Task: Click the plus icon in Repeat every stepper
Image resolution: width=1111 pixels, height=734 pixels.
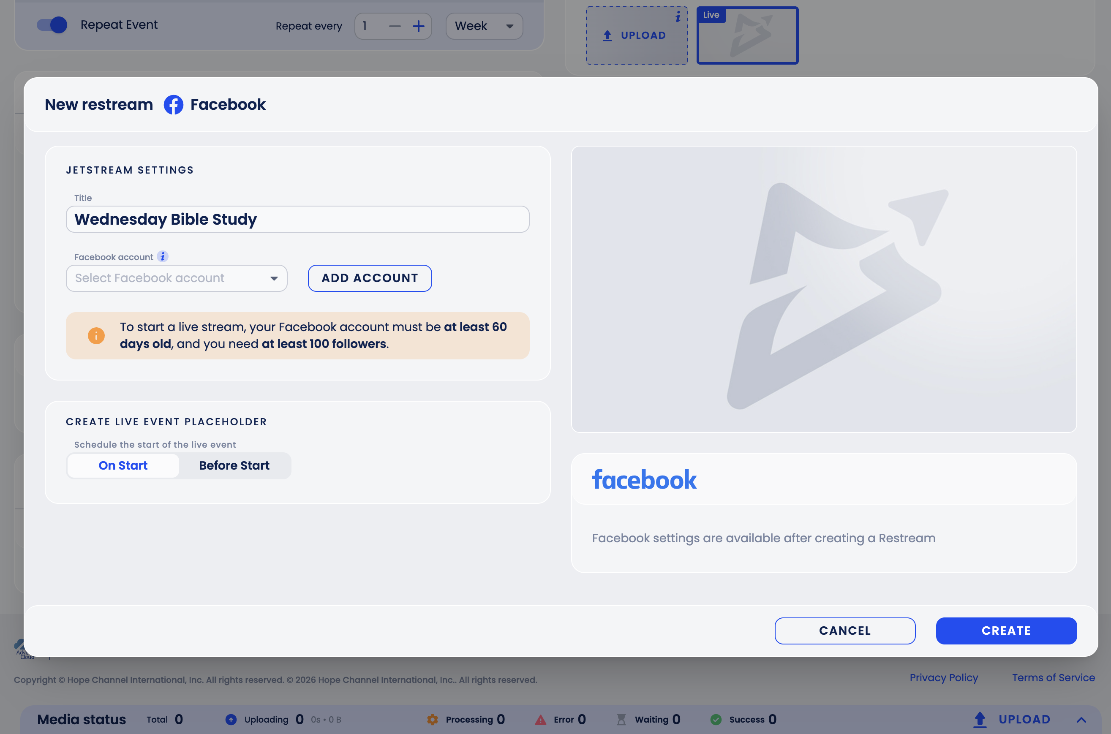Action: click(x=419, y=26)
